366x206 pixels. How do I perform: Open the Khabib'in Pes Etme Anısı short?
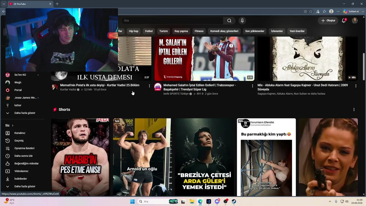click(80, 157)
